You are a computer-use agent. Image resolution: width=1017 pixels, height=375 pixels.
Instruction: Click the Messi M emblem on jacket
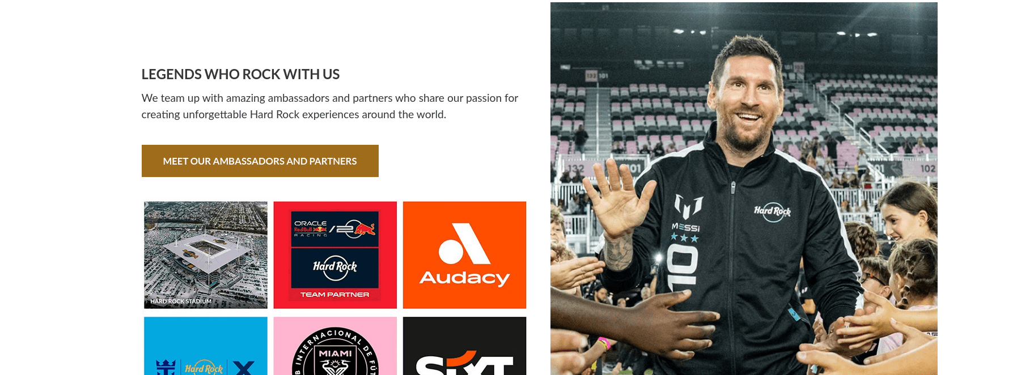(x=688, y=207)
